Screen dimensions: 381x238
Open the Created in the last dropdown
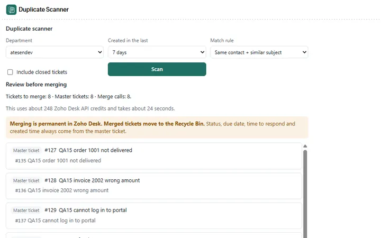(157, 52)
